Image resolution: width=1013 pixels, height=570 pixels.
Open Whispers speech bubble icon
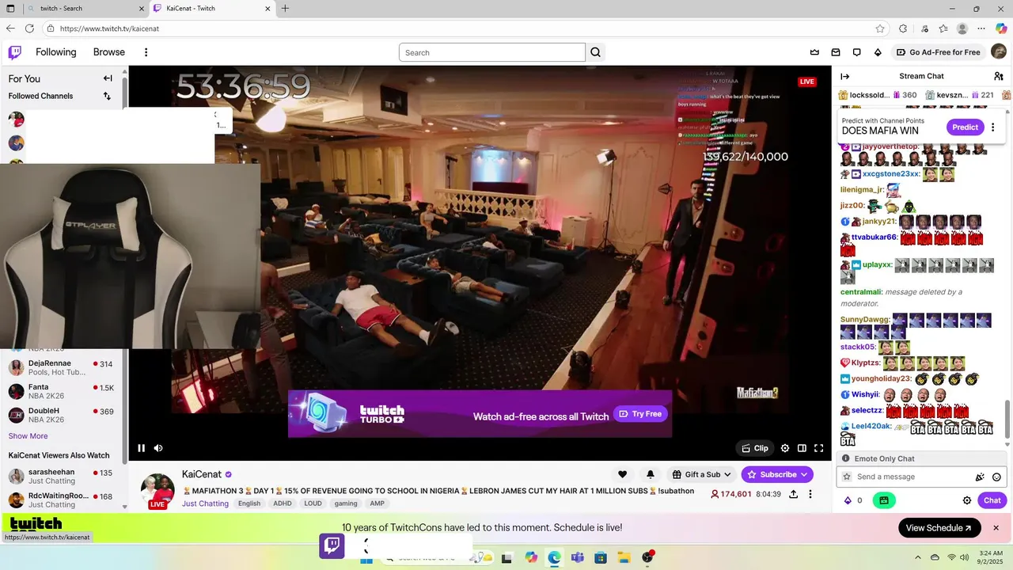pyautogui.click(x=856, y=52)
